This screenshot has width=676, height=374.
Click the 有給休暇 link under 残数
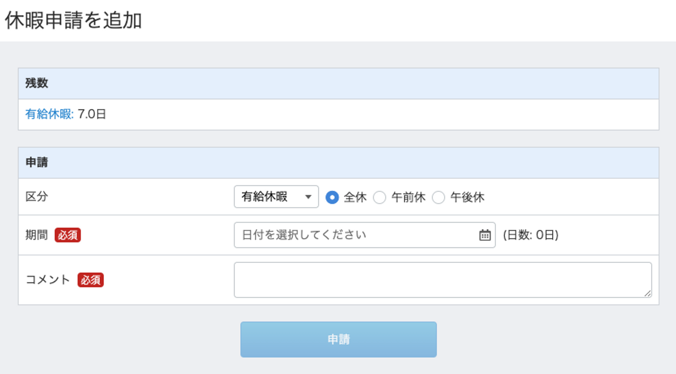49,114
